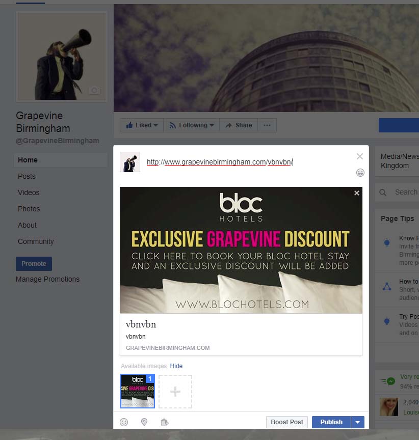Hide the available images section
Screen dimensions: 419x440
pyautogui.click(x=176, y=366)
